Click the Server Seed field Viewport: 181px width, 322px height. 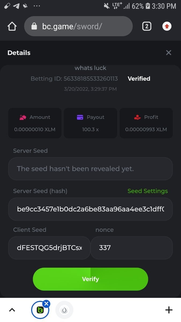90,169
